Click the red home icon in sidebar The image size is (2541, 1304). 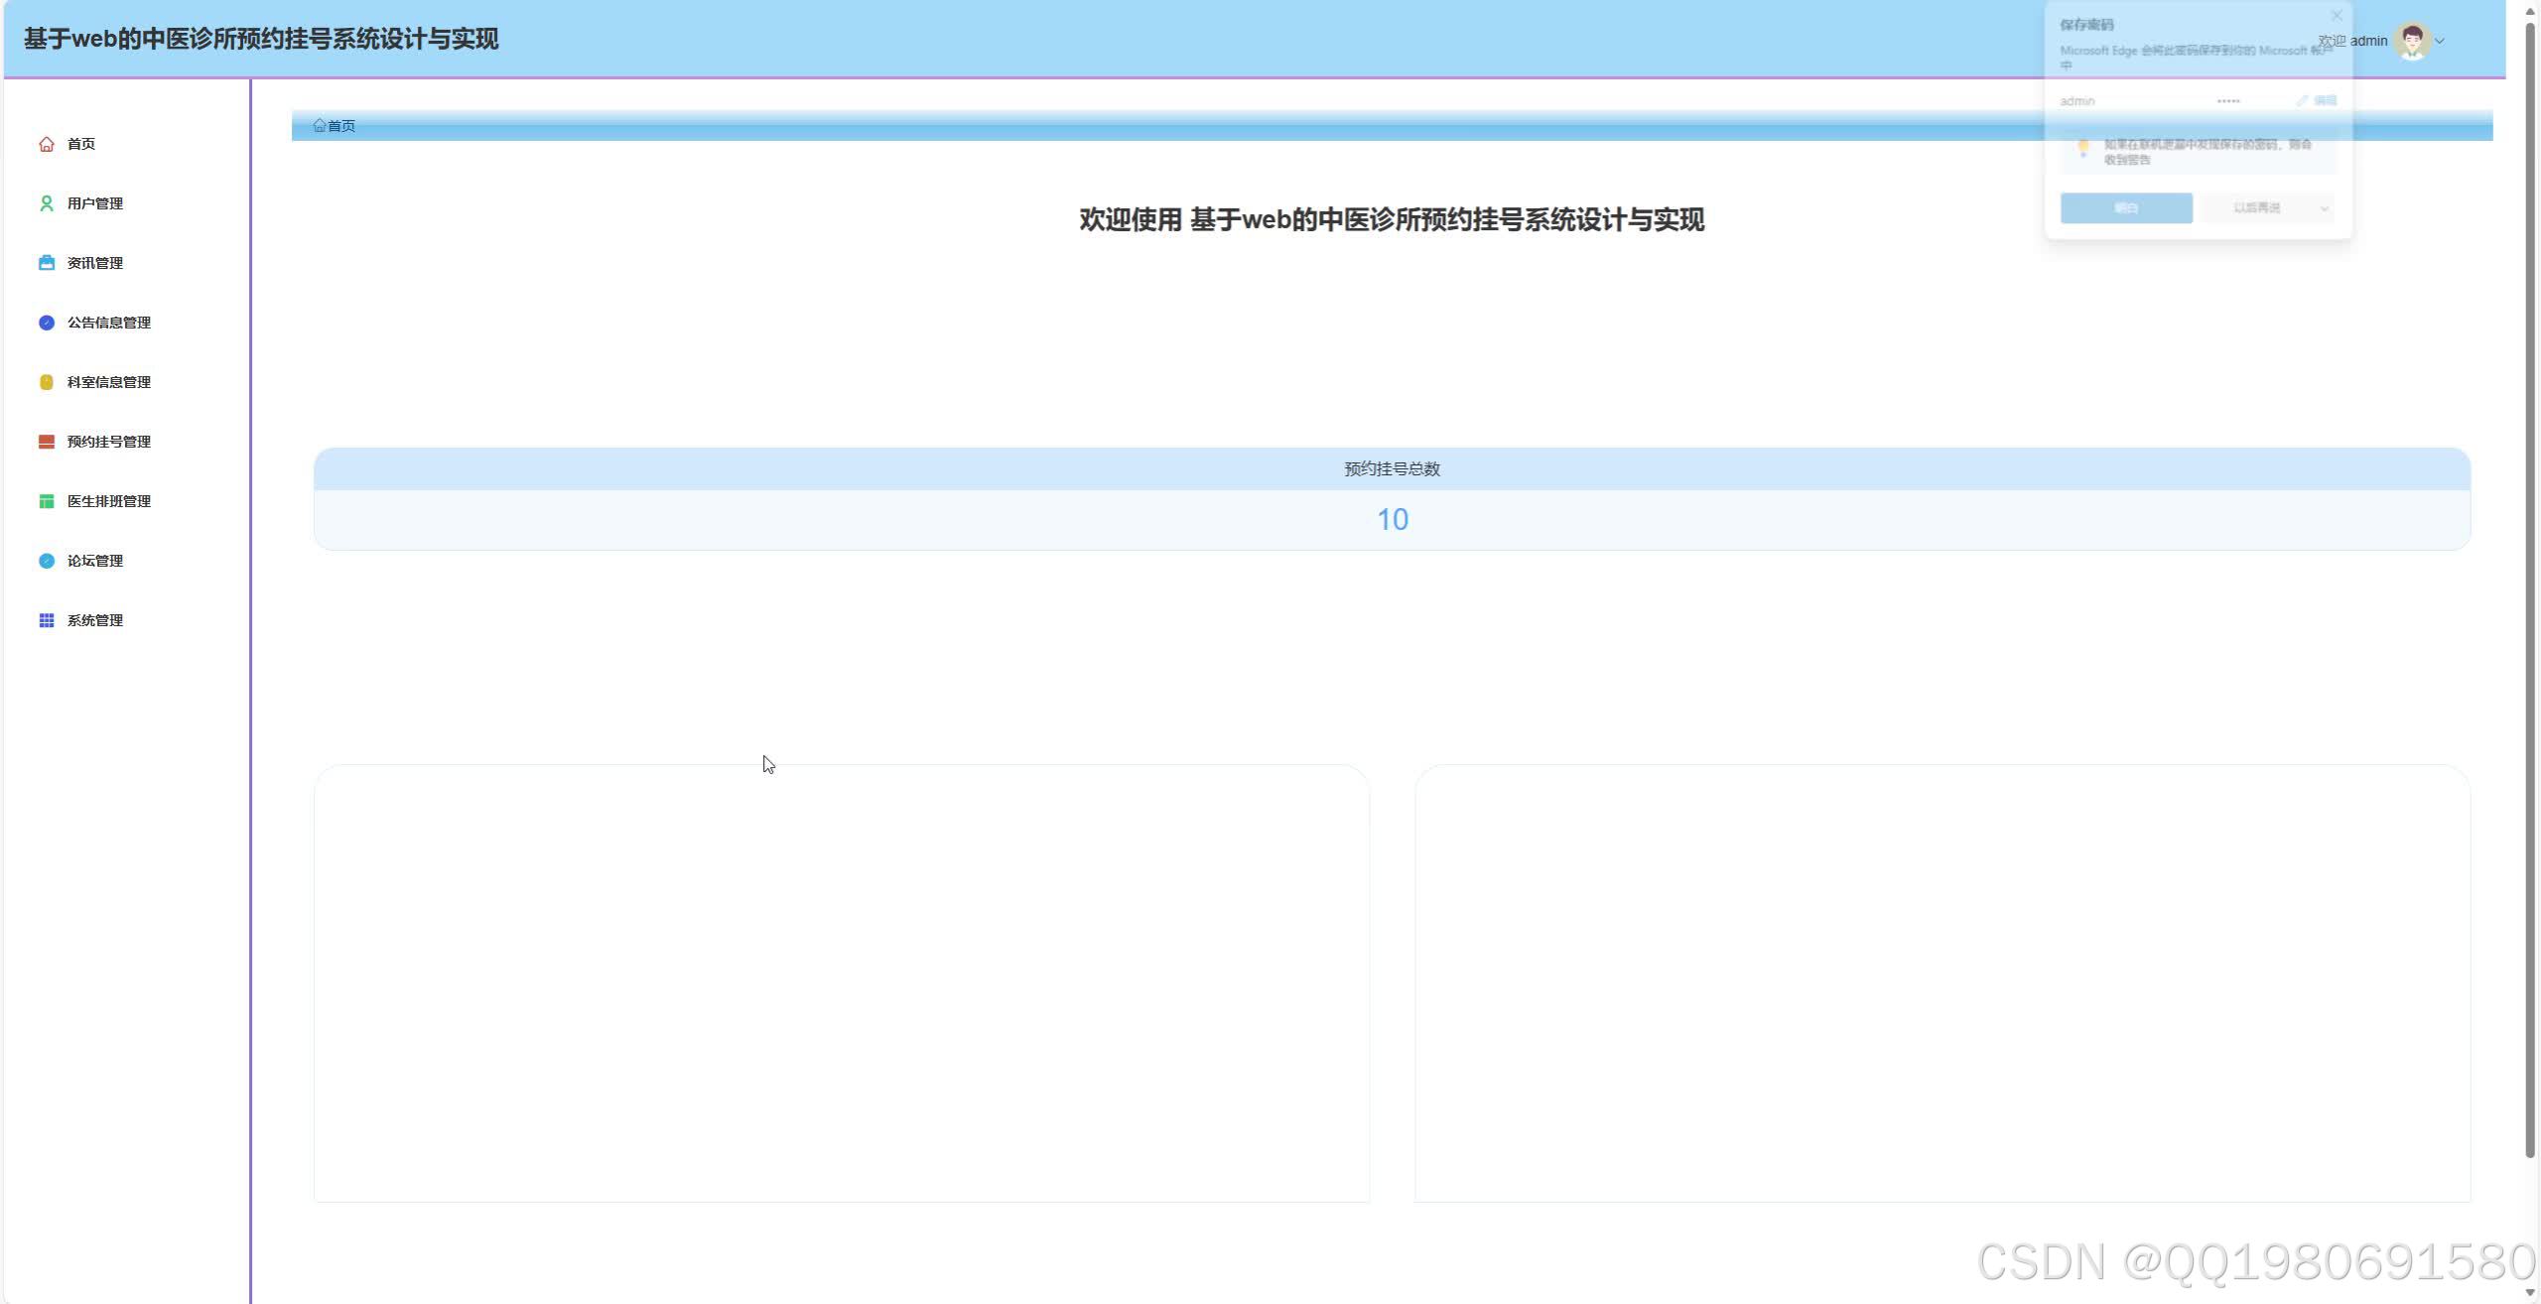46,144
